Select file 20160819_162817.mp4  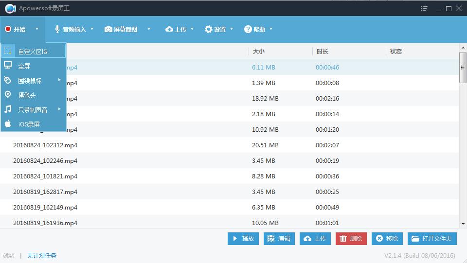click(45, 192)
